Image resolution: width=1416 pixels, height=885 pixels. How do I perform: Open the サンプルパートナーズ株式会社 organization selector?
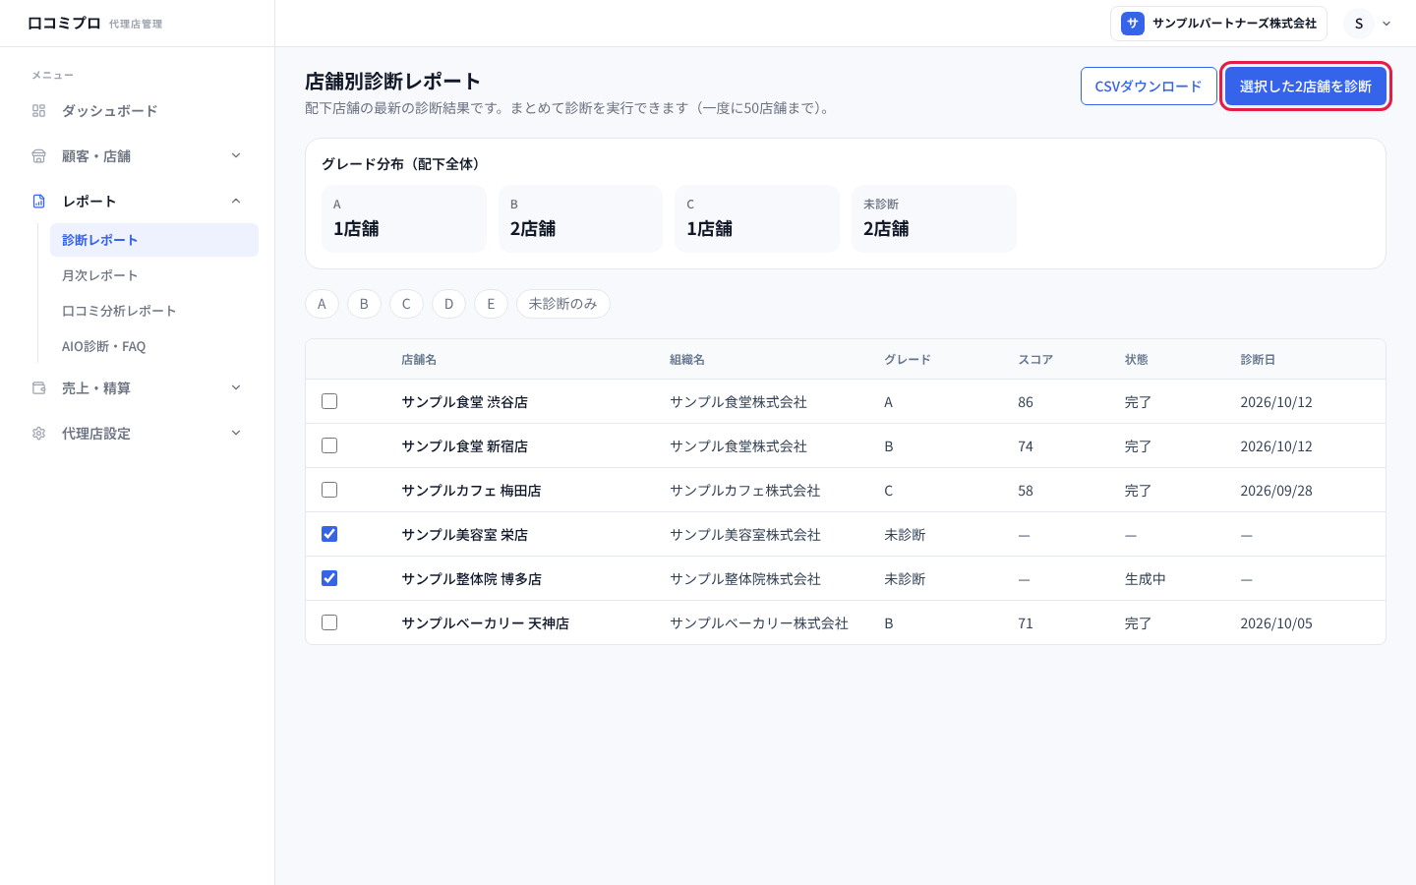click(x=1218, y=24)
